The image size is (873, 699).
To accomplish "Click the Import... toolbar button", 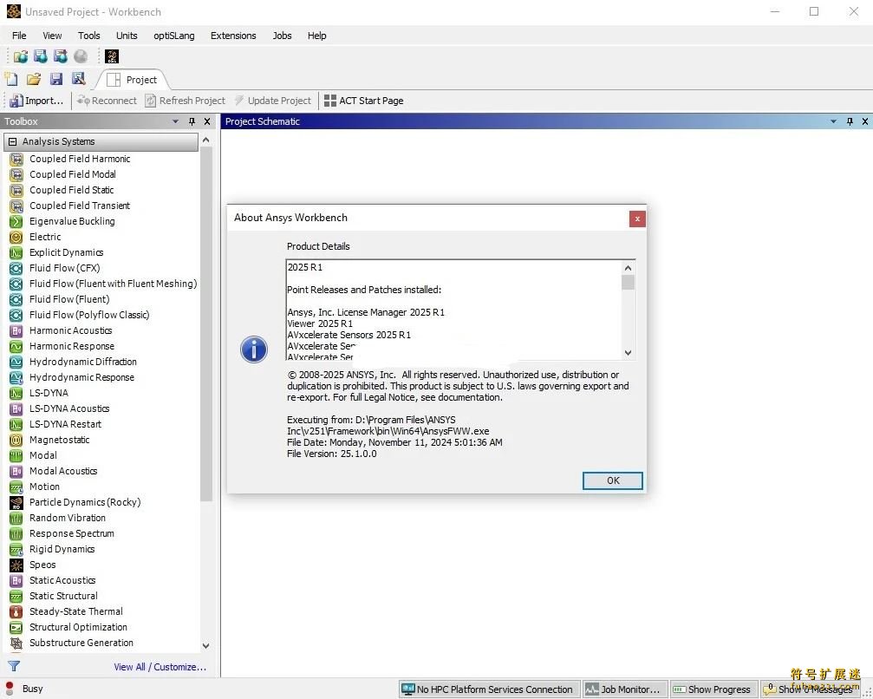I will tap(36, 101).
